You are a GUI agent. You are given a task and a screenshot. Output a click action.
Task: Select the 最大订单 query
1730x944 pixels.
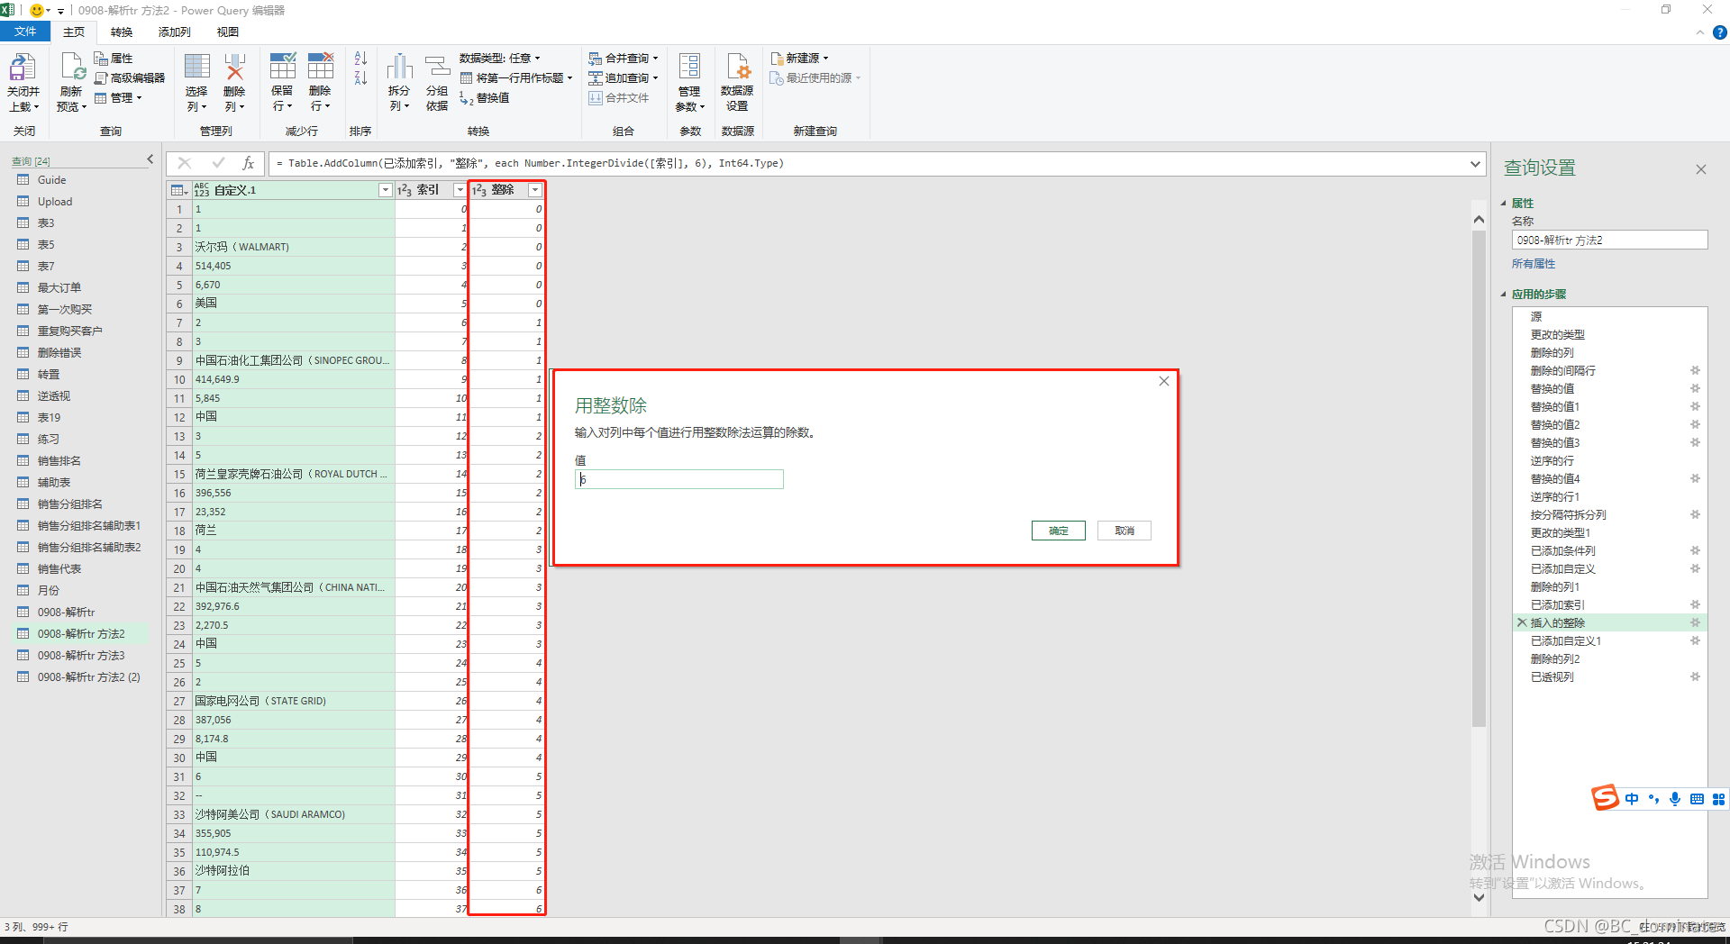(59, 288)
